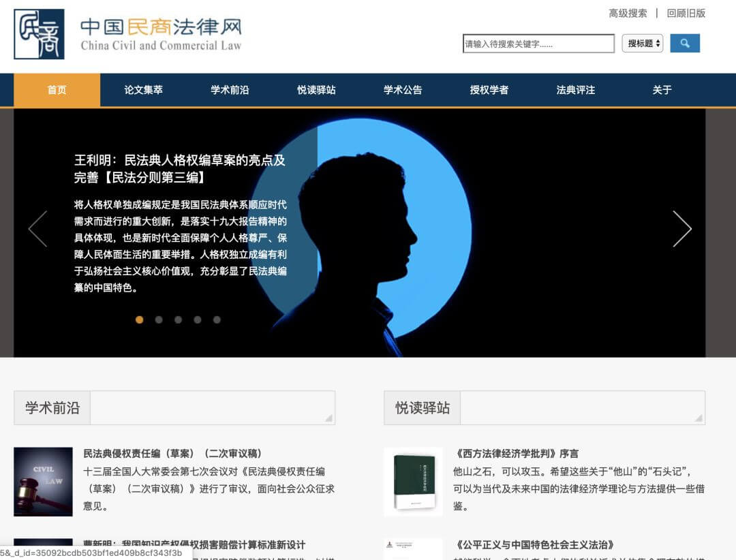Viewport: 736px width, 560px height.
Task: Open the 学术前沿 navigation tab
Action: [x=230, y=89]
